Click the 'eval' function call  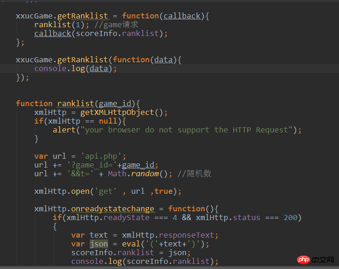tap(131, 244)
